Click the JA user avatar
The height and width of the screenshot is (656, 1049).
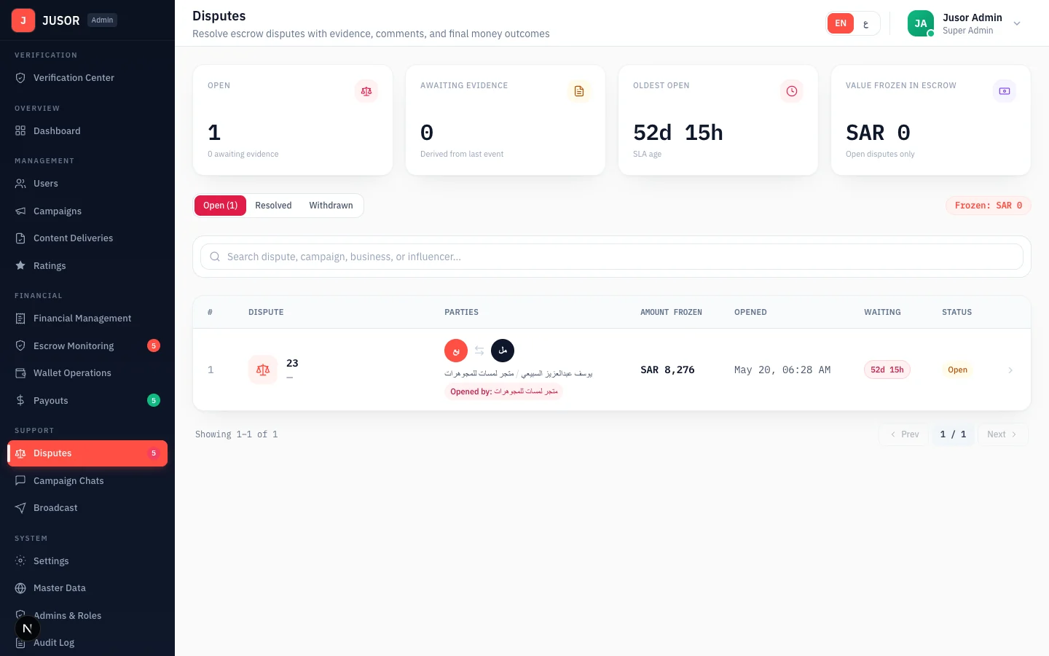pyautogui.click(x=921, y=23)
